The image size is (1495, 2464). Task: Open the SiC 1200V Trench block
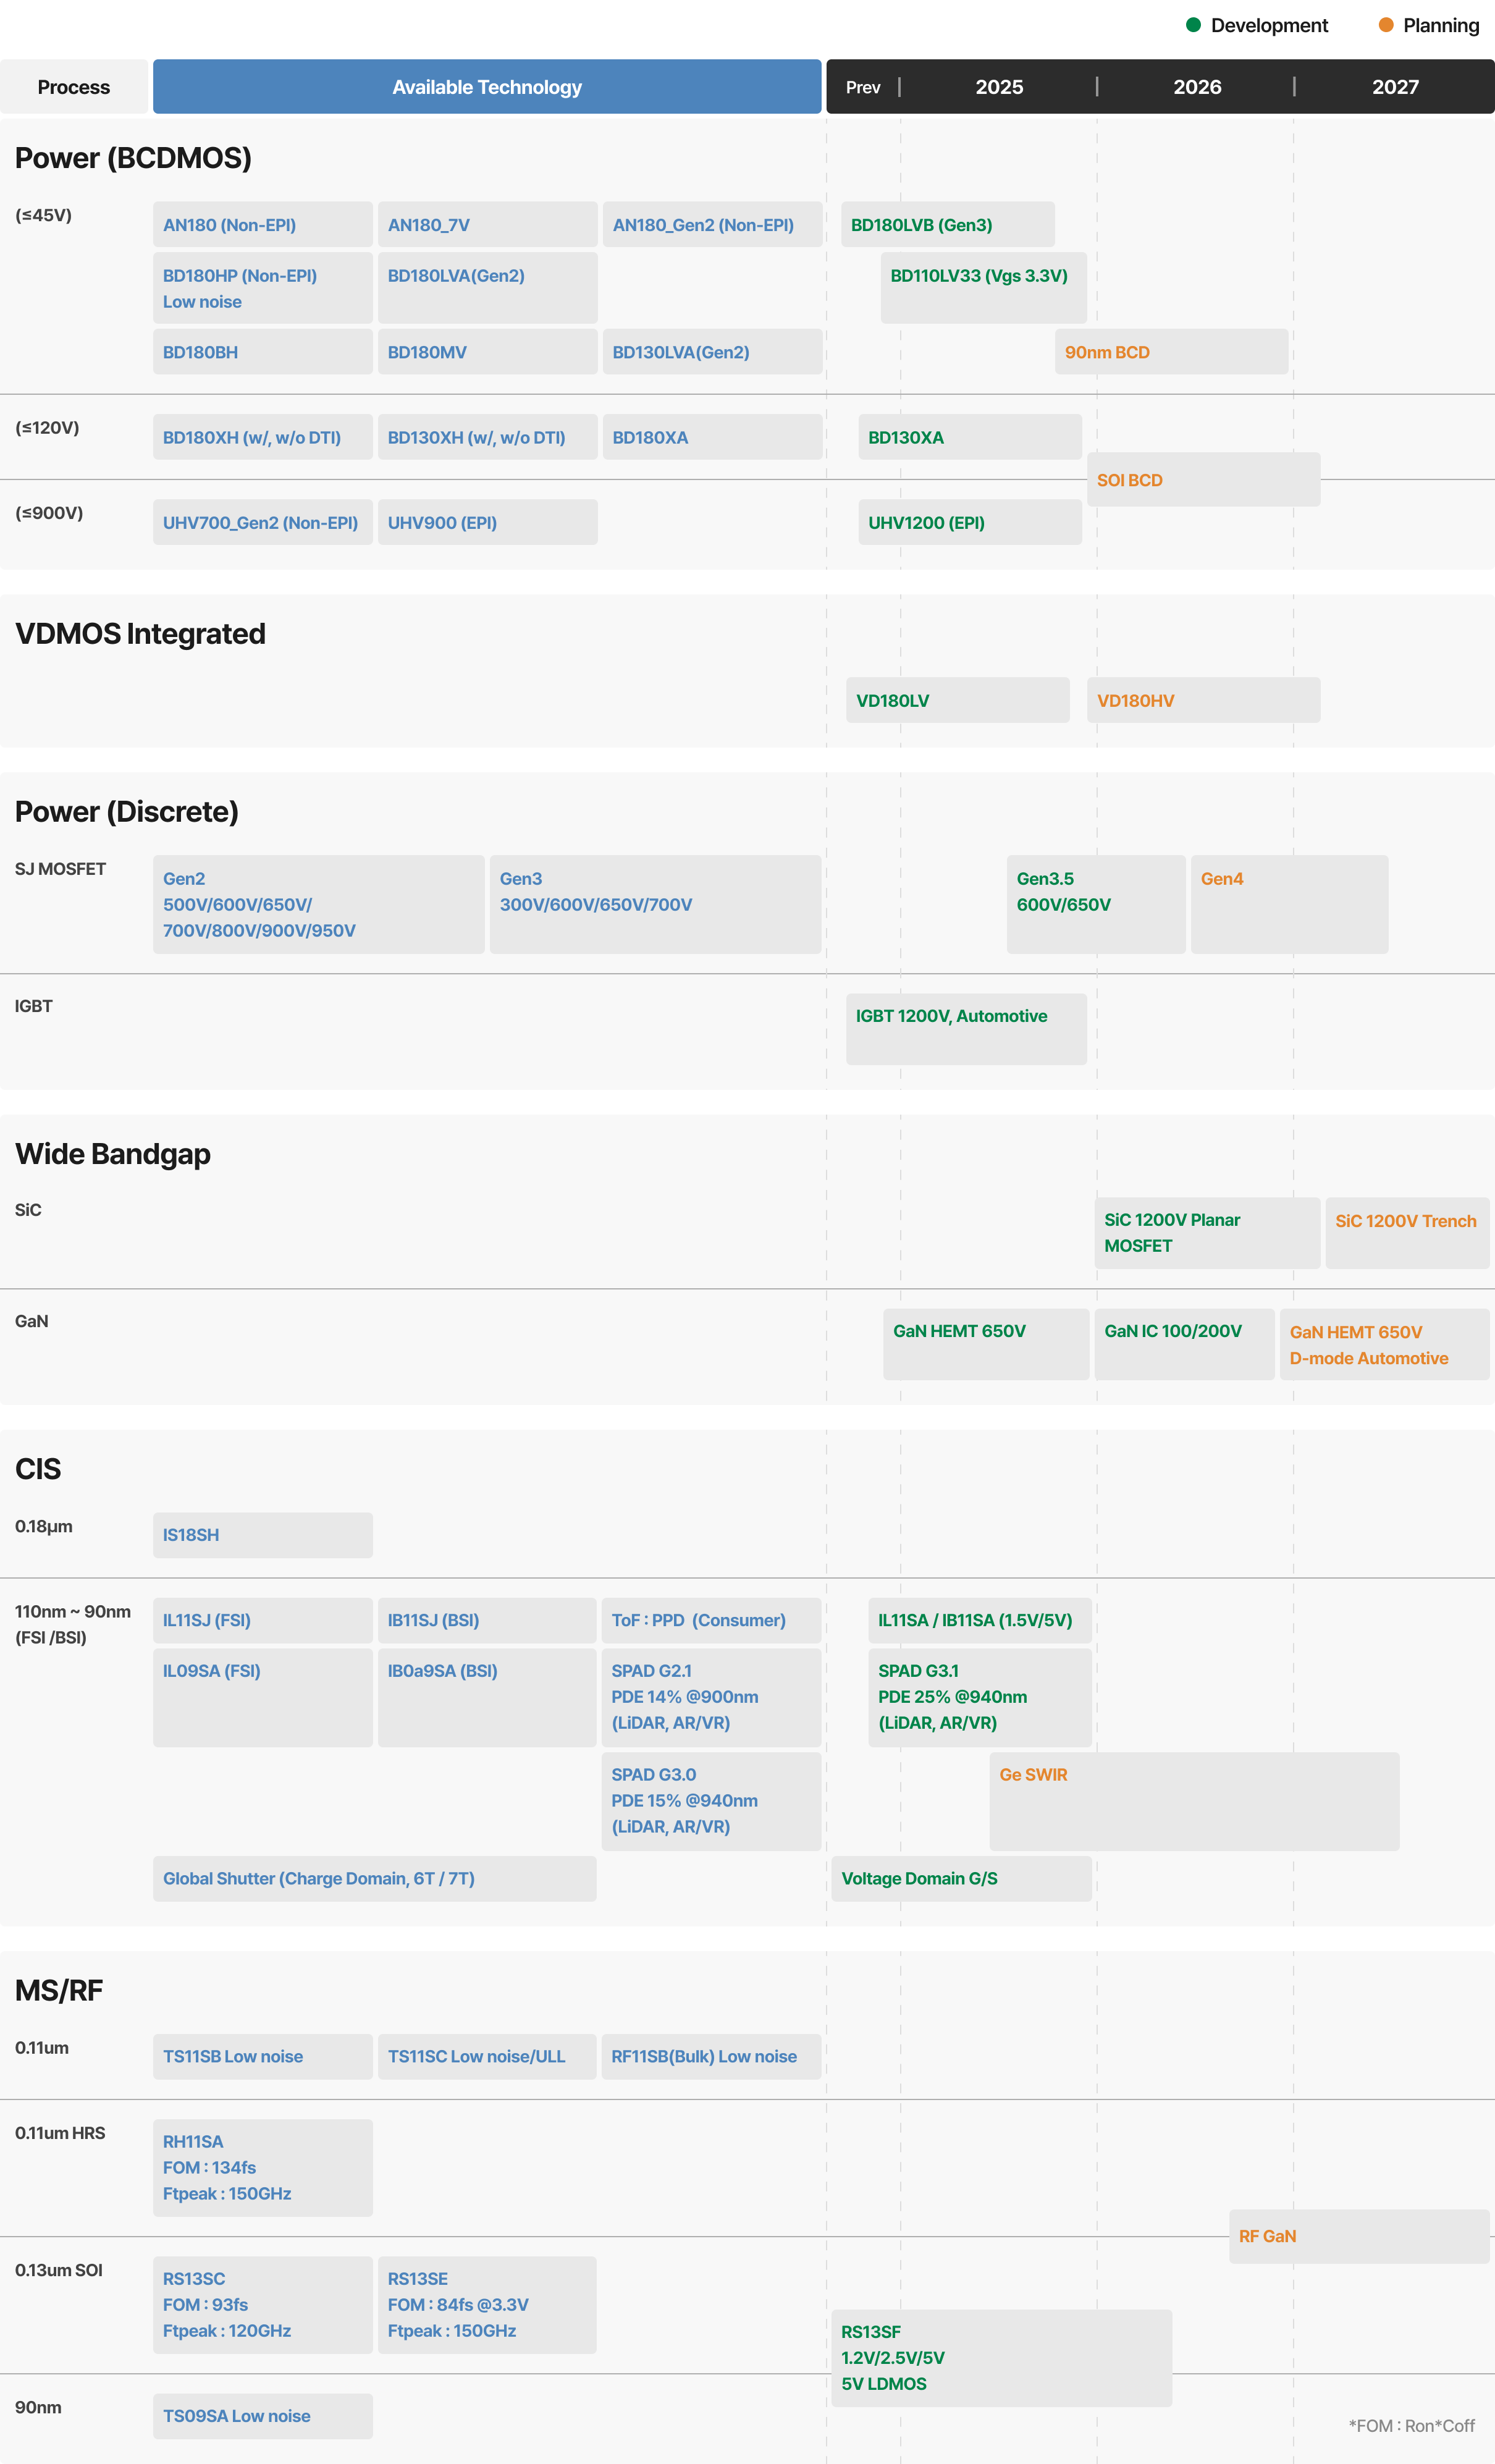1407,1233
